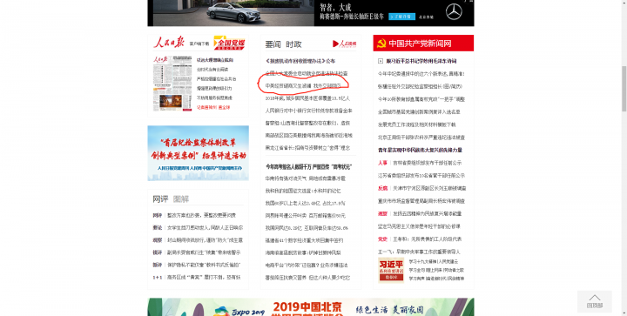Open the 我国网民达8.29亿 headline
This screenshot has width=627, height=316.
pyautogui.click(x=307, y=228)
